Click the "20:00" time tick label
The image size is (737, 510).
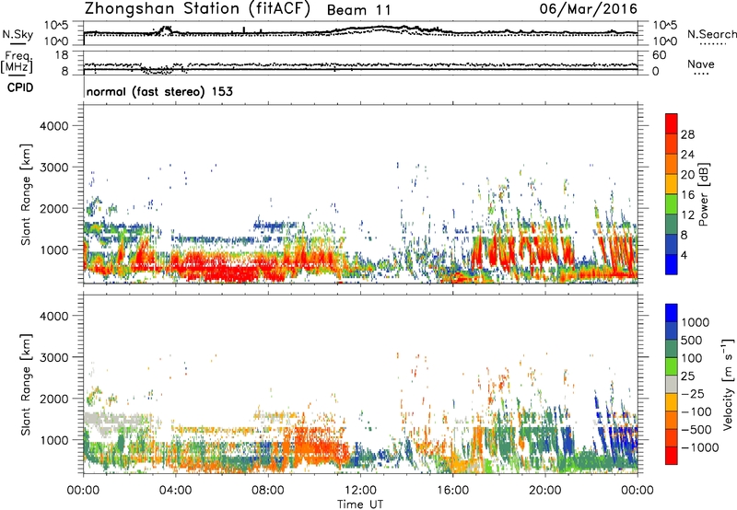544,491
